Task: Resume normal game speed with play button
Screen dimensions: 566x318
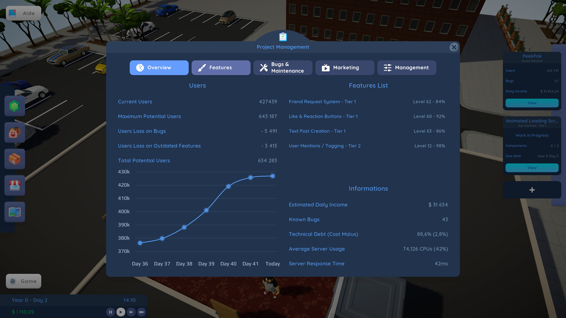Action: 121,312
